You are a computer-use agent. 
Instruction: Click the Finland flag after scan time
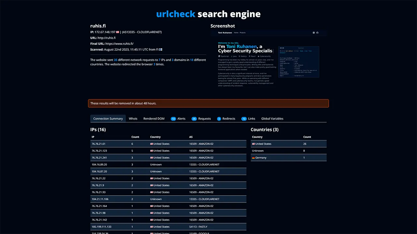click(161, 50)
